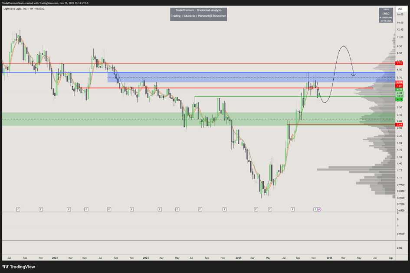Select the TradePremium - Traderslab Analysis text box
This screenshot has height=273, width=410.
198,14
